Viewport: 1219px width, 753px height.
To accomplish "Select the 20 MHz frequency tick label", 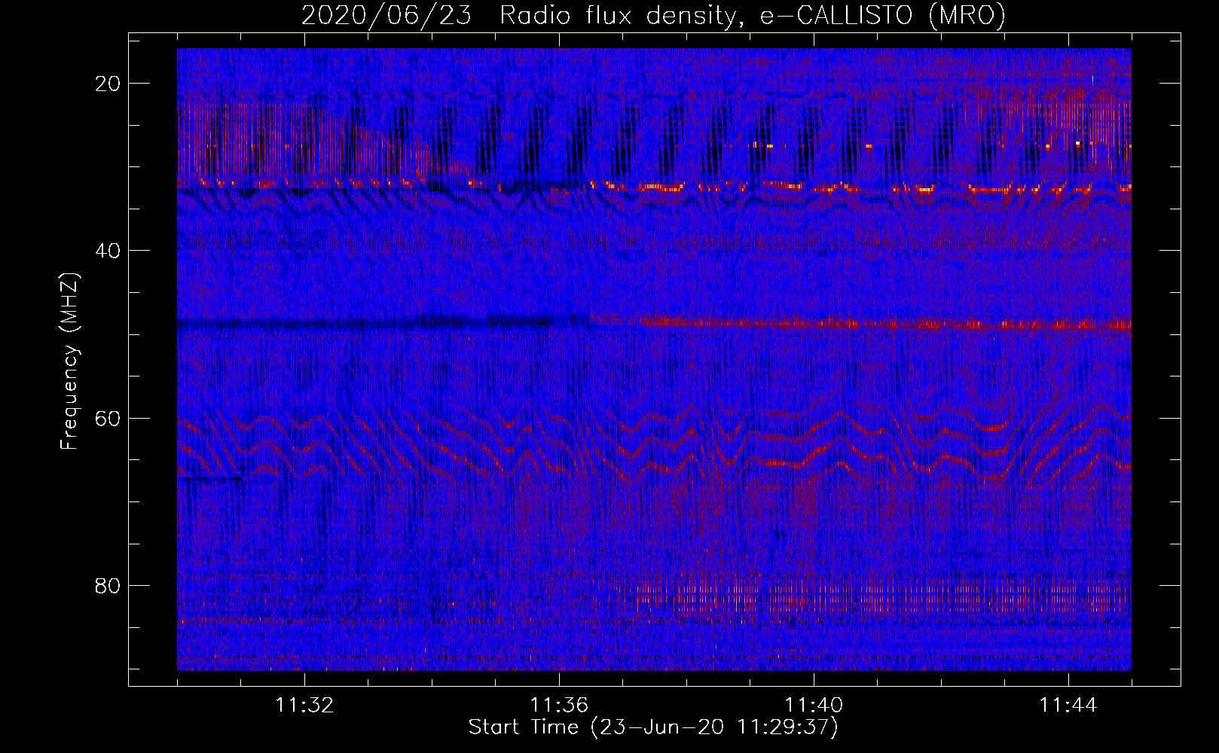I will click(108, 84).
